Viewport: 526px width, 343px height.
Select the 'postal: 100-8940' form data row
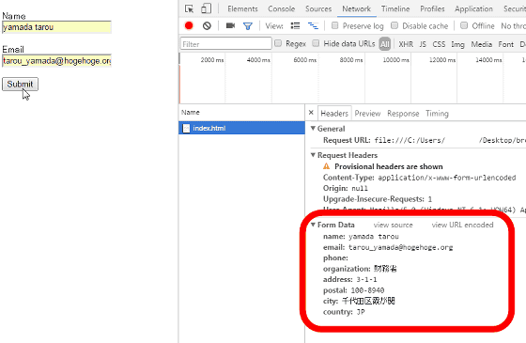(x=353, y=290)
